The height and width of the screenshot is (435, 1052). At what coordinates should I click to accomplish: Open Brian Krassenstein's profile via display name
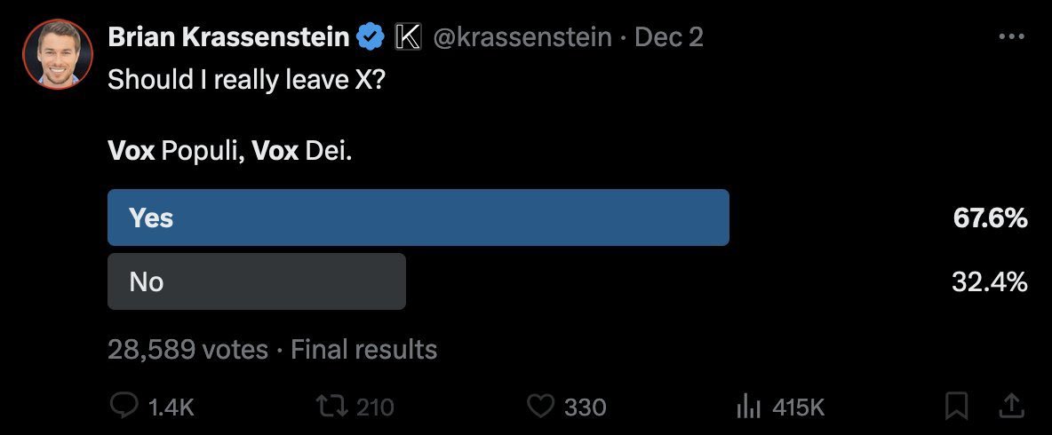[x=229, y=37]
